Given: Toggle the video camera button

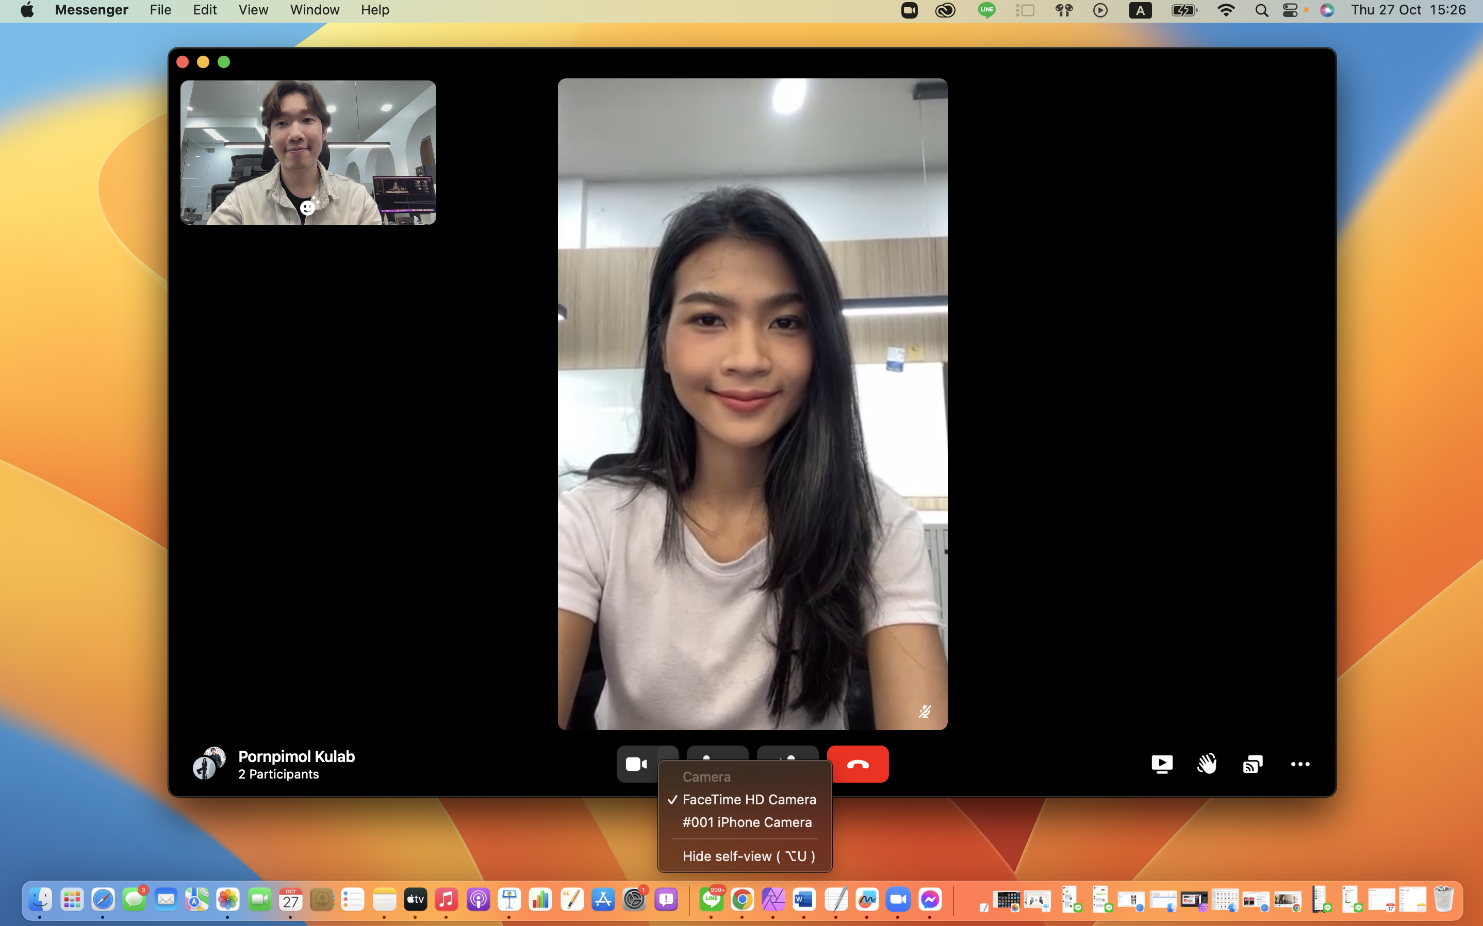Looking at the screenshot, I should 636,764.
